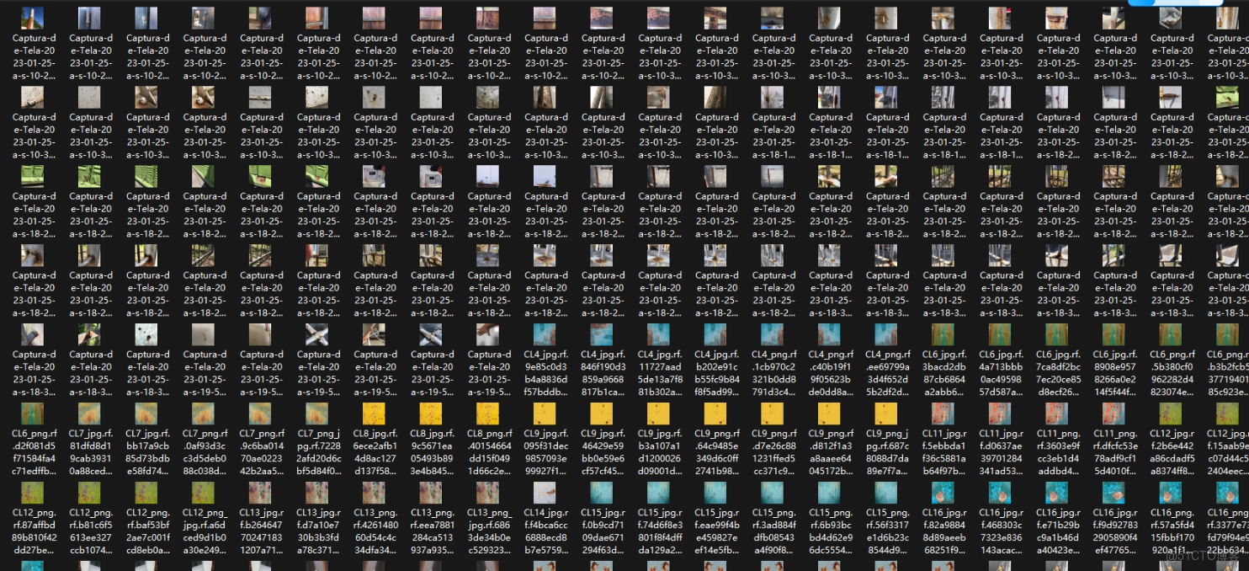This screenshot has width=1249, height=571.
Task: Select image CL7_jpg.rf.81dfd8d1
Action: click(x=89, y=414)
